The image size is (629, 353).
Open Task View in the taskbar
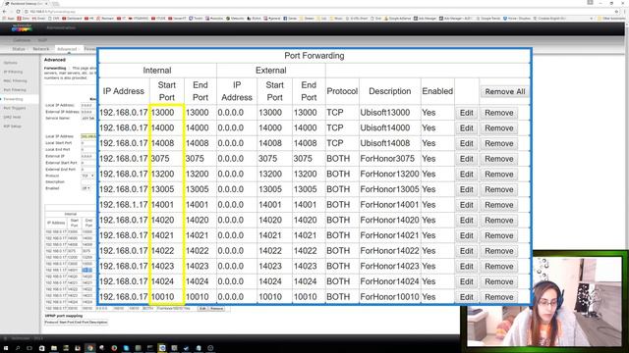tap(29, 348)
